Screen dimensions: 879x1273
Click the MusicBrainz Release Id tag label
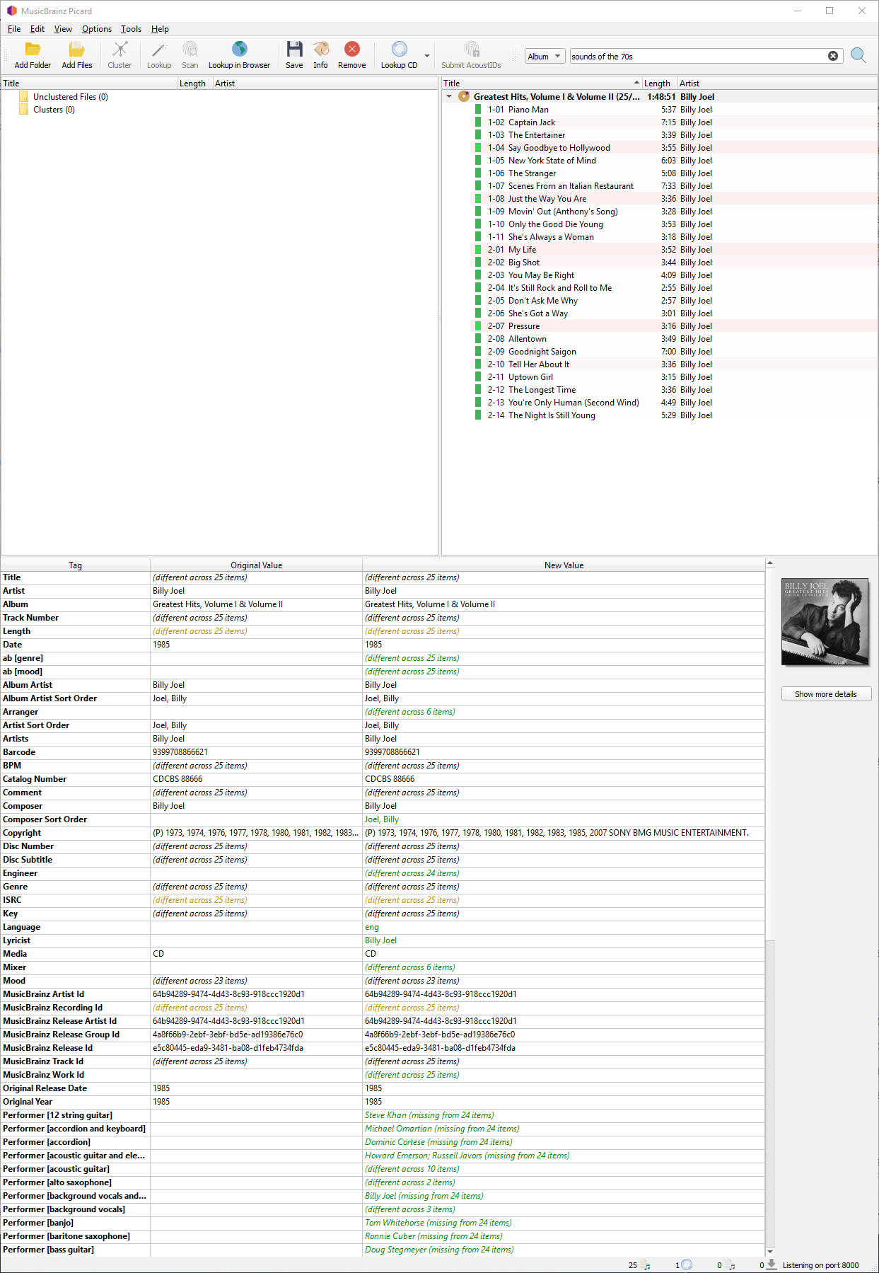47,1048
